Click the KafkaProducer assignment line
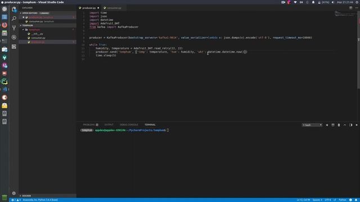This screenshot has height=202, width=360. click(x=201, y=38)
